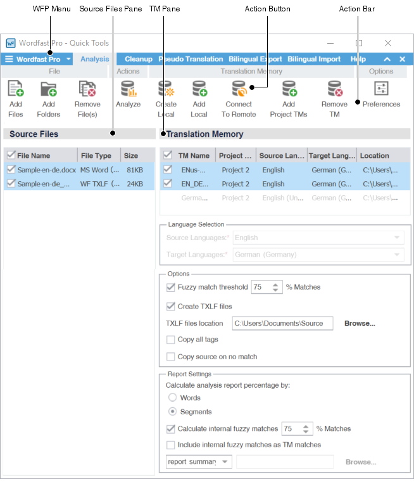Click Browse next to report summary field
This screenshot has width=414, height=498.
coord(361,462)
